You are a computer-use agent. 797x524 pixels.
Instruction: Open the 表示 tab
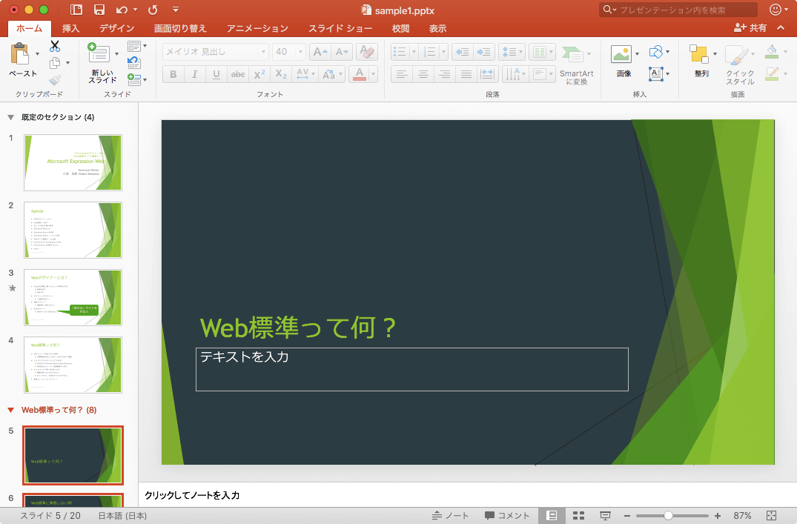pyautogui.click(x=437, y=28)
